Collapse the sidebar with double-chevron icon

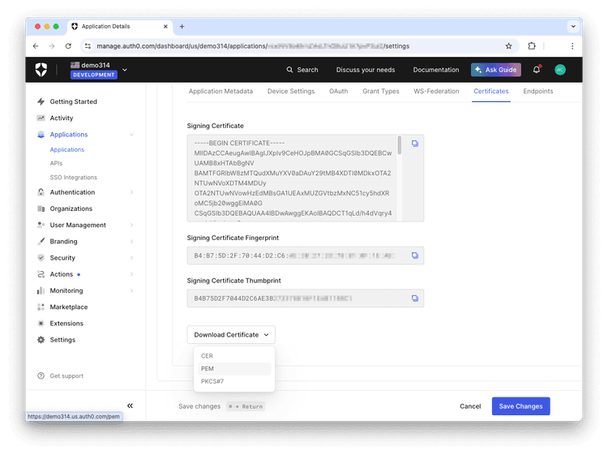click(130, 406)
